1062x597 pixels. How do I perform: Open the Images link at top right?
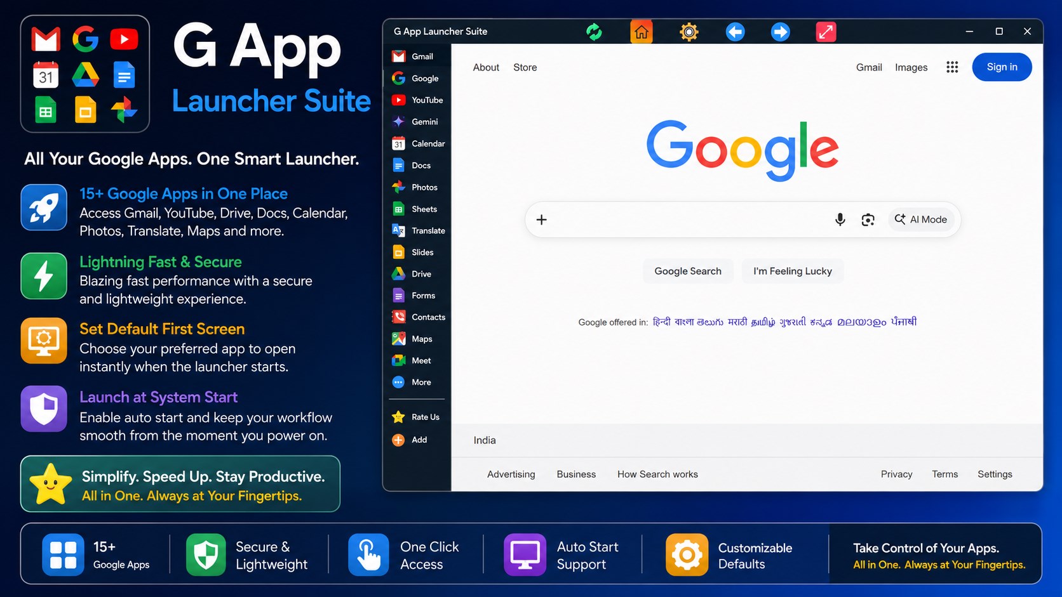pyautogui.click(x=911, y=67)
